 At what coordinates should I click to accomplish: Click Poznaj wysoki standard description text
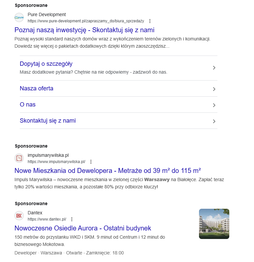point(112,42)
